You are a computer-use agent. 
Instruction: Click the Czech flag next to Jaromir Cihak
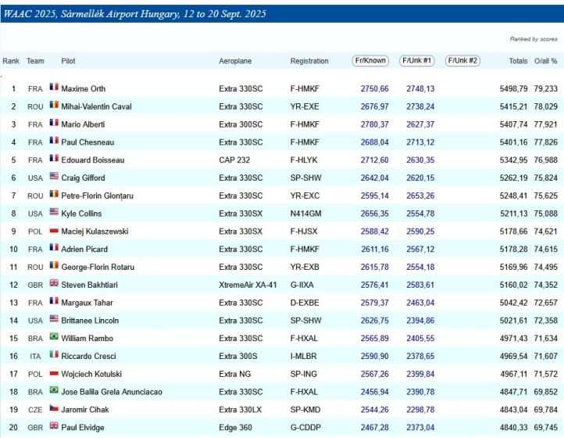[54, 409]
